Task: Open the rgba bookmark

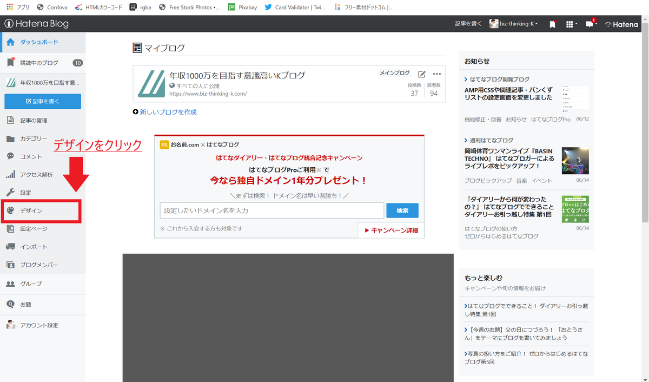Action: point(141,8)
